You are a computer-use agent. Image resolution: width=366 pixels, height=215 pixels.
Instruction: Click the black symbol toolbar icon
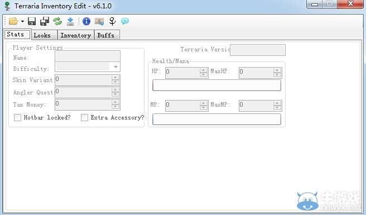click(x=112, y=21)
